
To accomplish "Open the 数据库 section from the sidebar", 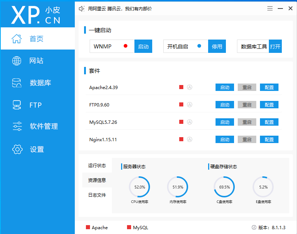I will click(37, 83).
